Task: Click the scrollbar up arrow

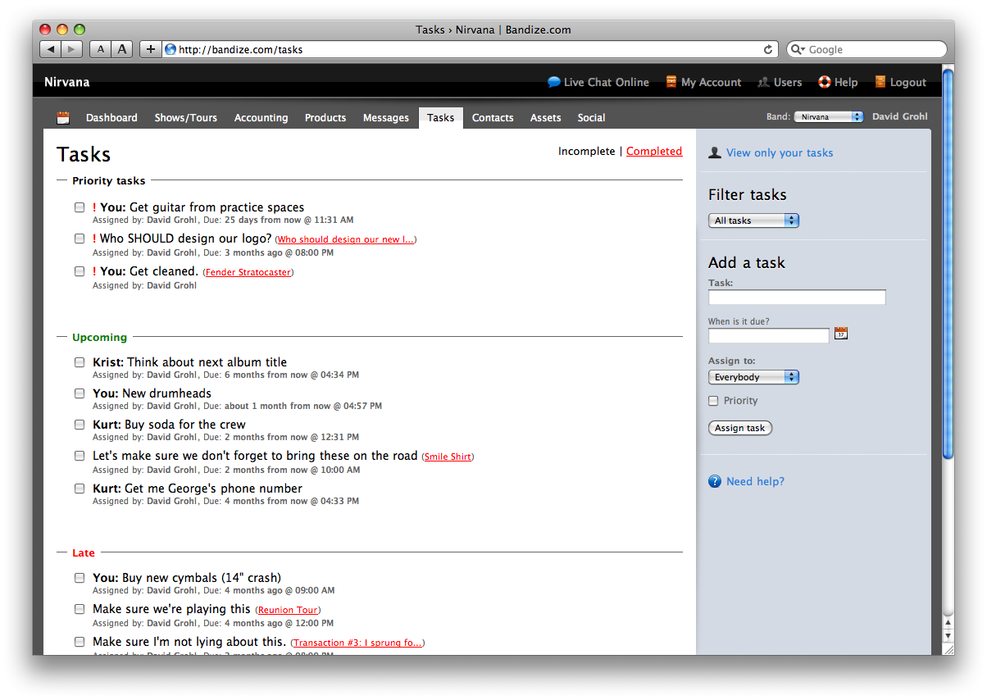Action: click(948, 623)
